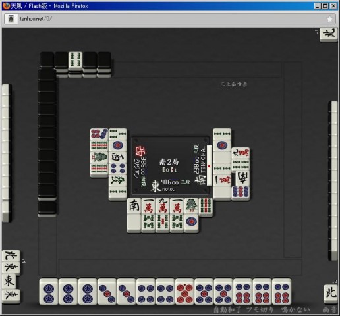Click the 發 green dragon in left discards
The image size is (340, 316).
pyautogui.click(x=118, y=180)
